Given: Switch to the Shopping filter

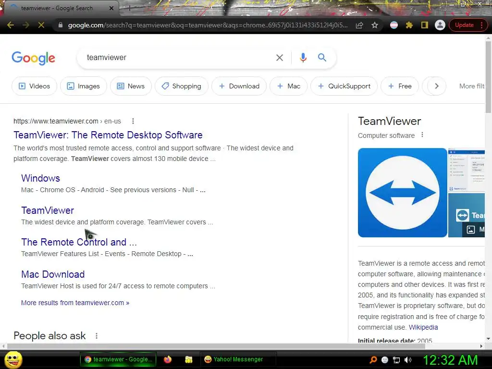Looking at the screenshot, I should click(x=181, y=86).
